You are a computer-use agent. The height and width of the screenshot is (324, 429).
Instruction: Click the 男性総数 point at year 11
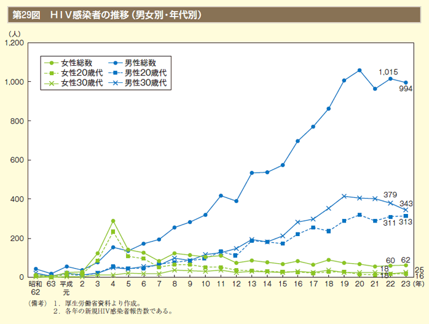(x=221, y=196)
